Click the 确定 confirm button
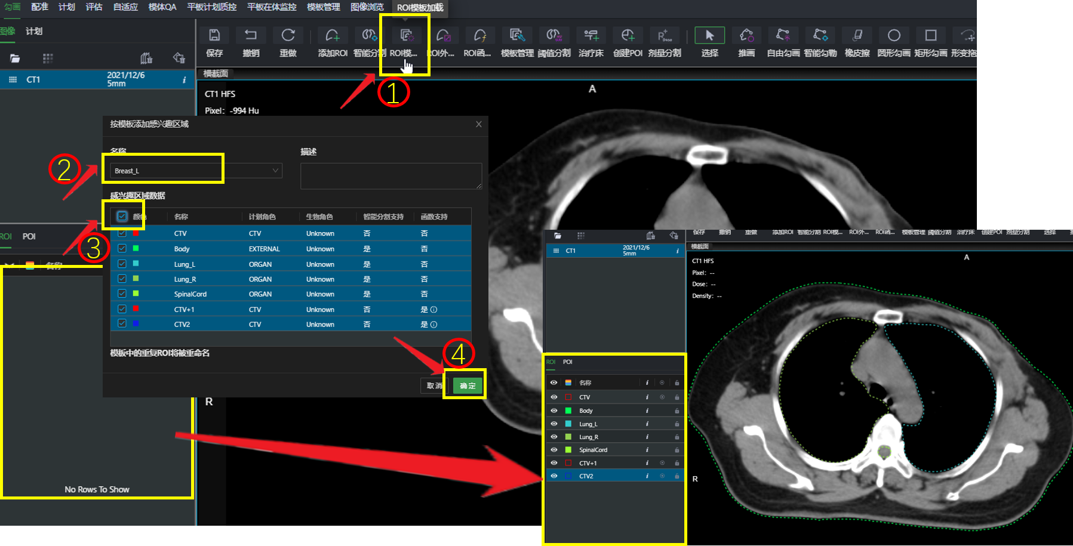1073x546 pixels. point(468,385)
